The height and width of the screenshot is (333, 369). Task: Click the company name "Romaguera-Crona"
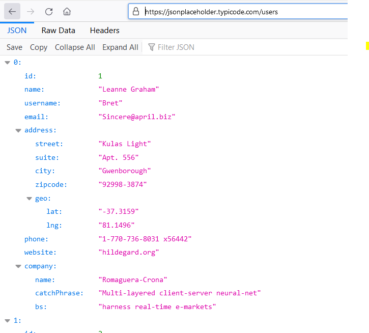point(133,280)
